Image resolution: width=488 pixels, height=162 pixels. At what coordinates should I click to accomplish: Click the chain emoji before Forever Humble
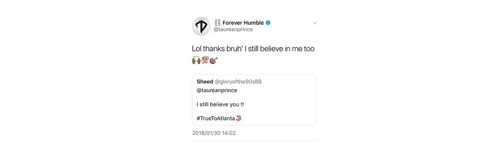(217, 23)
